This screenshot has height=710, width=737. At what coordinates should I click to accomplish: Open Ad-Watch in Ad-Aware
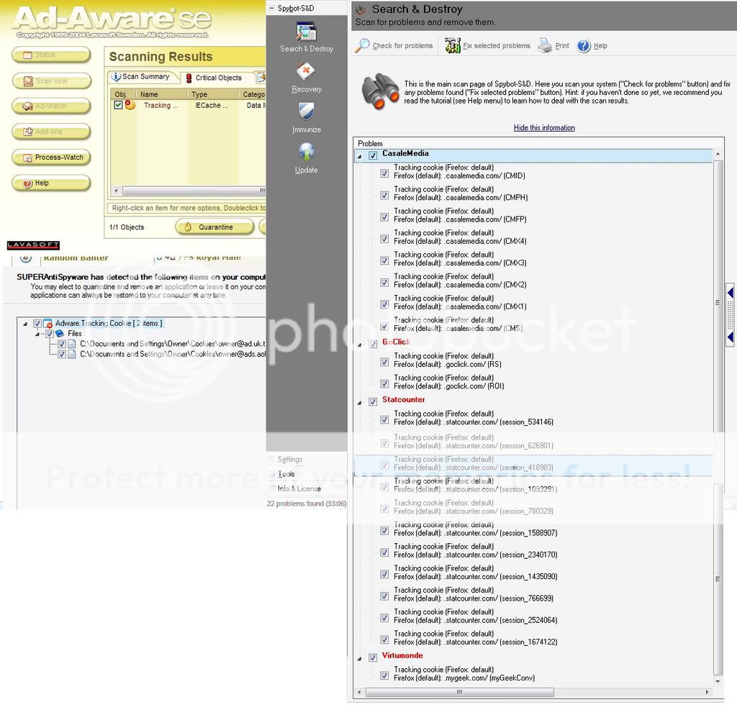click(x=51, y=106)
